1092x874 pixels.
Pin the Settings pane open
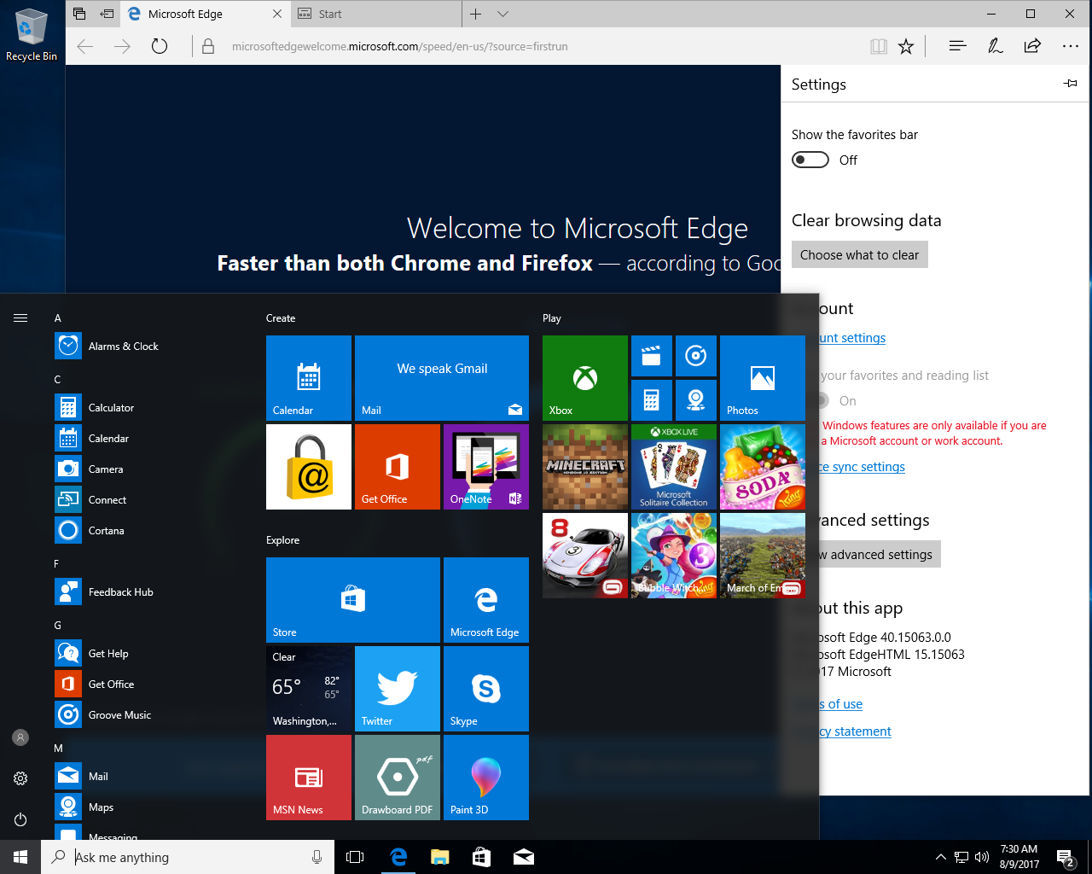pos(1071,83)
